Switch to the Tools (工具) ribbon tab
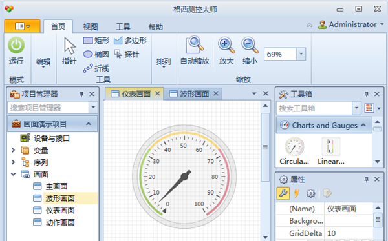 [x=123, y=26]
